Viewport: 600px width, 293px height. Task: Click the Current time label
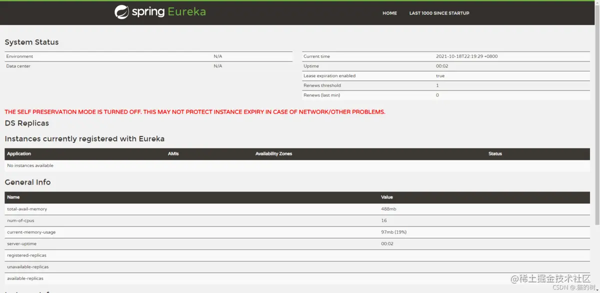[316, 56]
